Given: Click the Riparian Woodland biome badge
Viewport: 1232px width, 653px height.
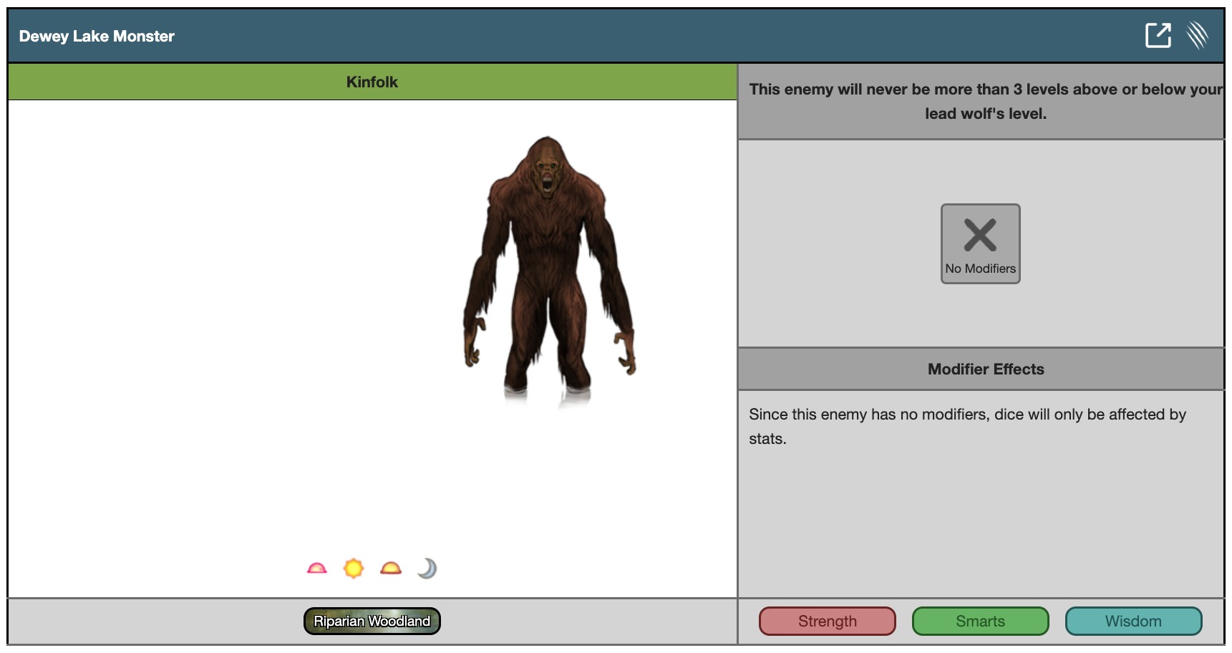Looking at the screenshot, I should (x=372, y=621).
